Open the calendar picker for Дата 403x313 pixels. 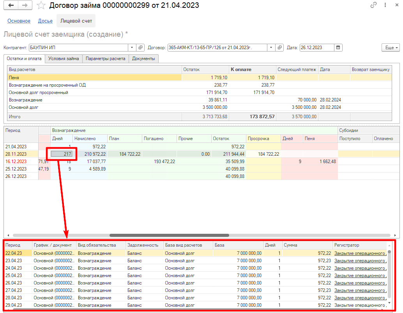point(338,48)
